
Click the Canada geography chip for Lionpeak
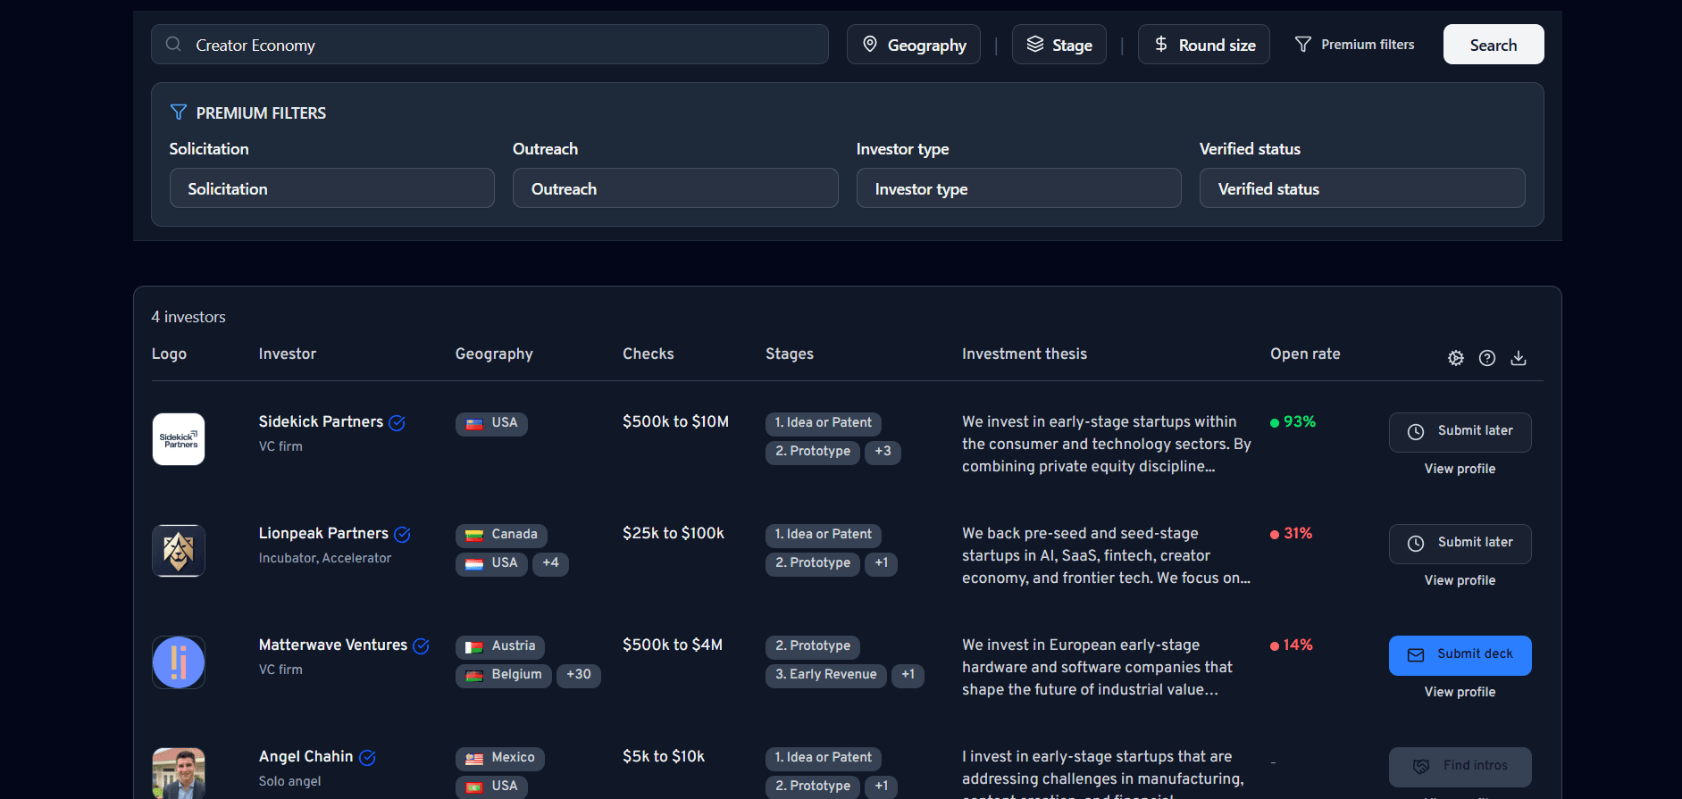click(501, 535)
